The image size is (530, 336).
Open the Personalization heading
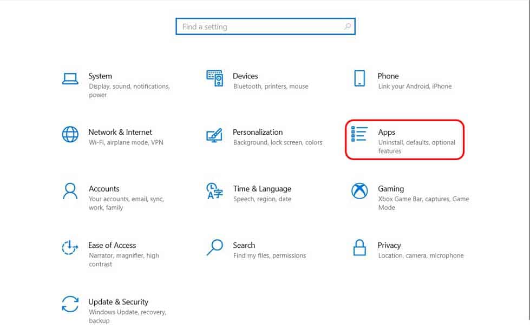pyautogui.click(x=258, y=132)
